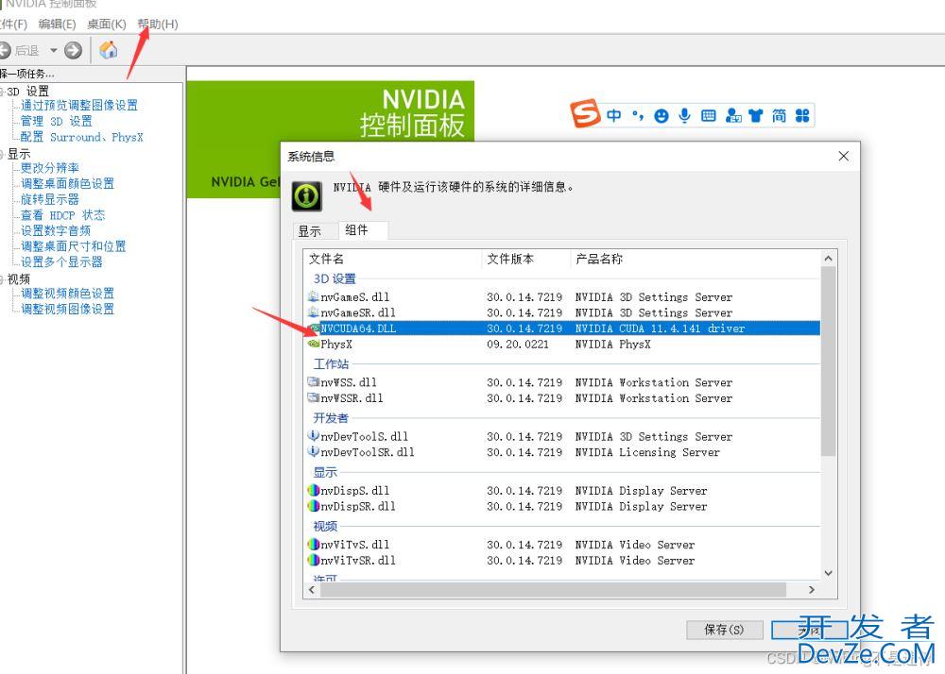Toggle Sogou simplified 简 icon
Viewport: 945px width, 674px height.
point(780,115)
